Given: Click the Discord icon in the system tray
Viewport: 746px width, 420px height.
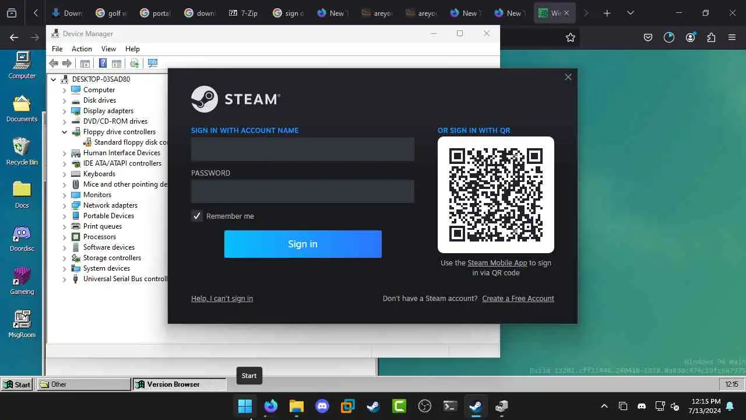Looking at the screenshot, I should pos(642,406).
